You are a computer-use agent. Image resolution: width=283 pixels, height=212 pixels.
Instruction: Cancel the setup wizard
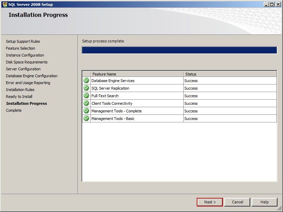point(237,202)
